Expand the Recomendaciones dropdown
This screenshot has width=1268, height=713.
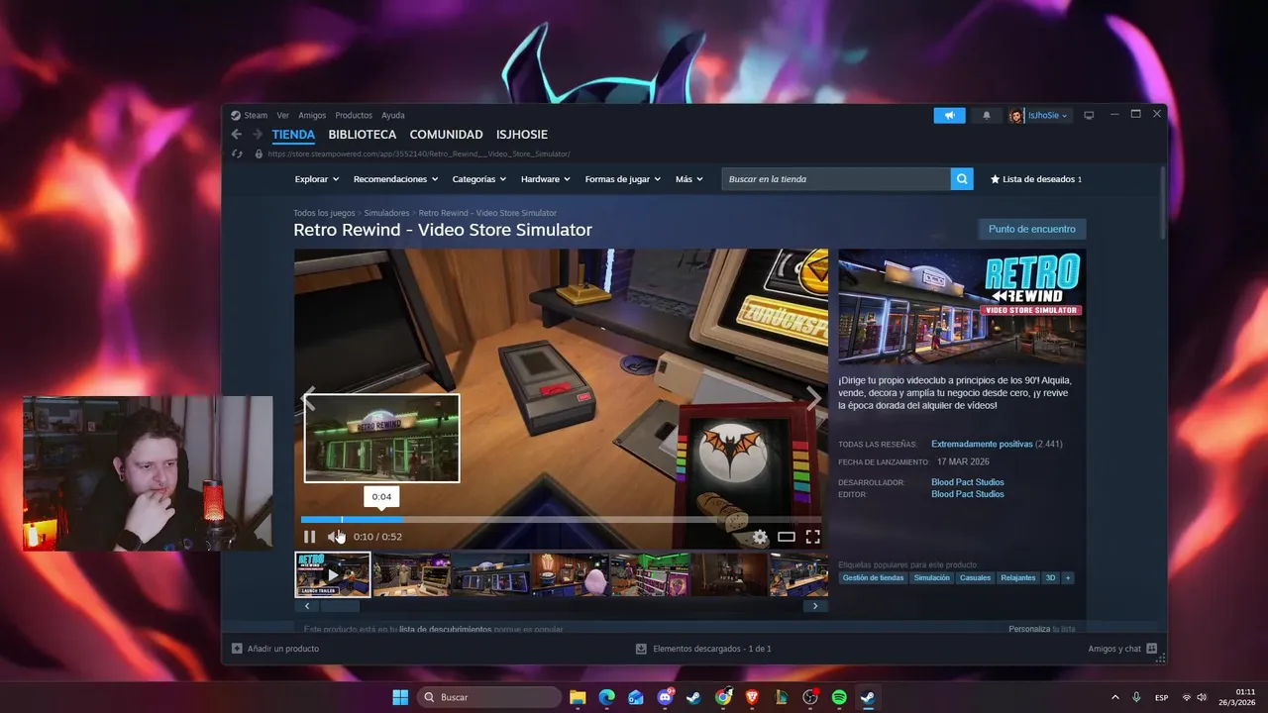(395, 179)
